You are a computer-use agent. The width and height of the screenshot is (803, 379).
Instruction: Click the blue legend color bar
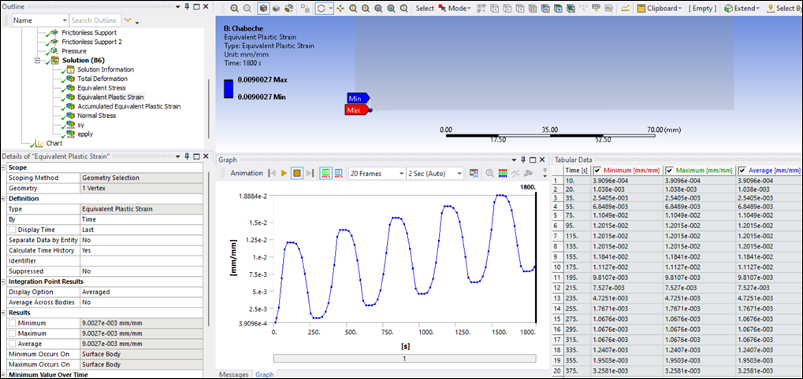[229, 88]
